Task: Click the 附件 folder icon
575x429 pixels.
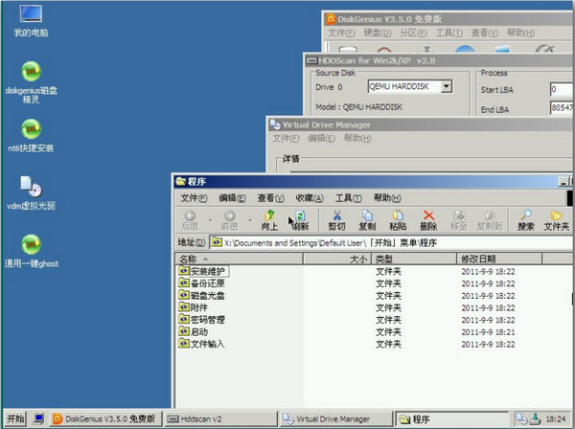Action: coord(184,307)
